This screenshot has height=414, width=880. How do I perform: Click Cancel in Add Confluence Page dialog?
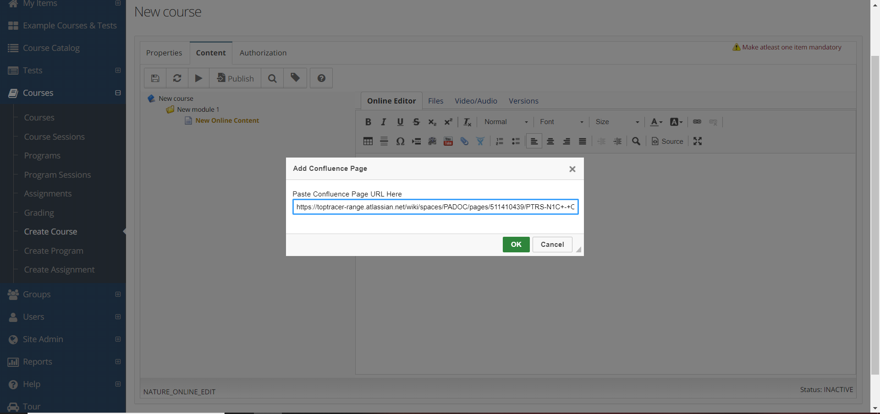pyautogui.click(x=552, y=245)
